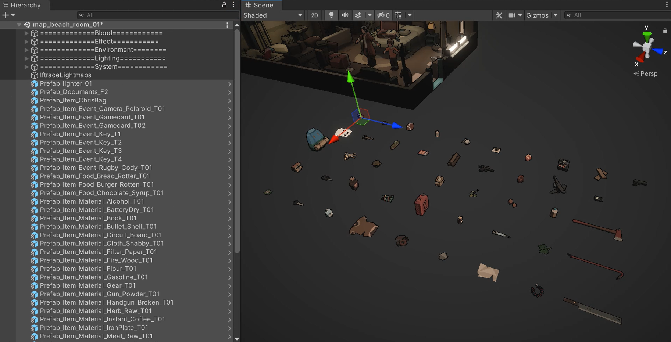Image resolution: width=671 pixels, height=342 pixels.
Task: Click the orientation gizmo lock icon
Action: (665, 31)
